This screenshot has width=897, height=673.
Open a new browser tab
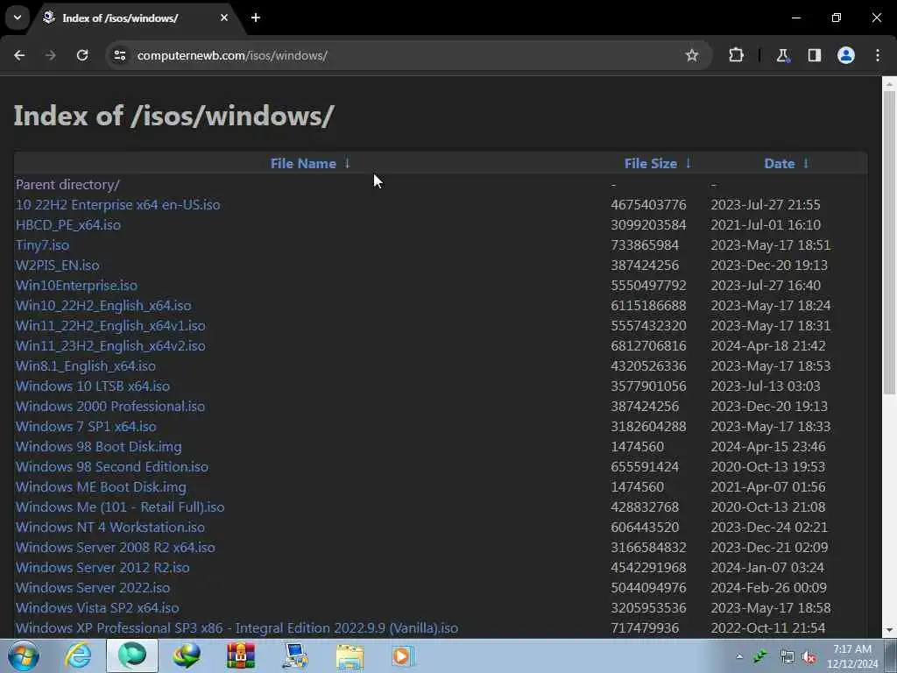[x=256, y=18]
